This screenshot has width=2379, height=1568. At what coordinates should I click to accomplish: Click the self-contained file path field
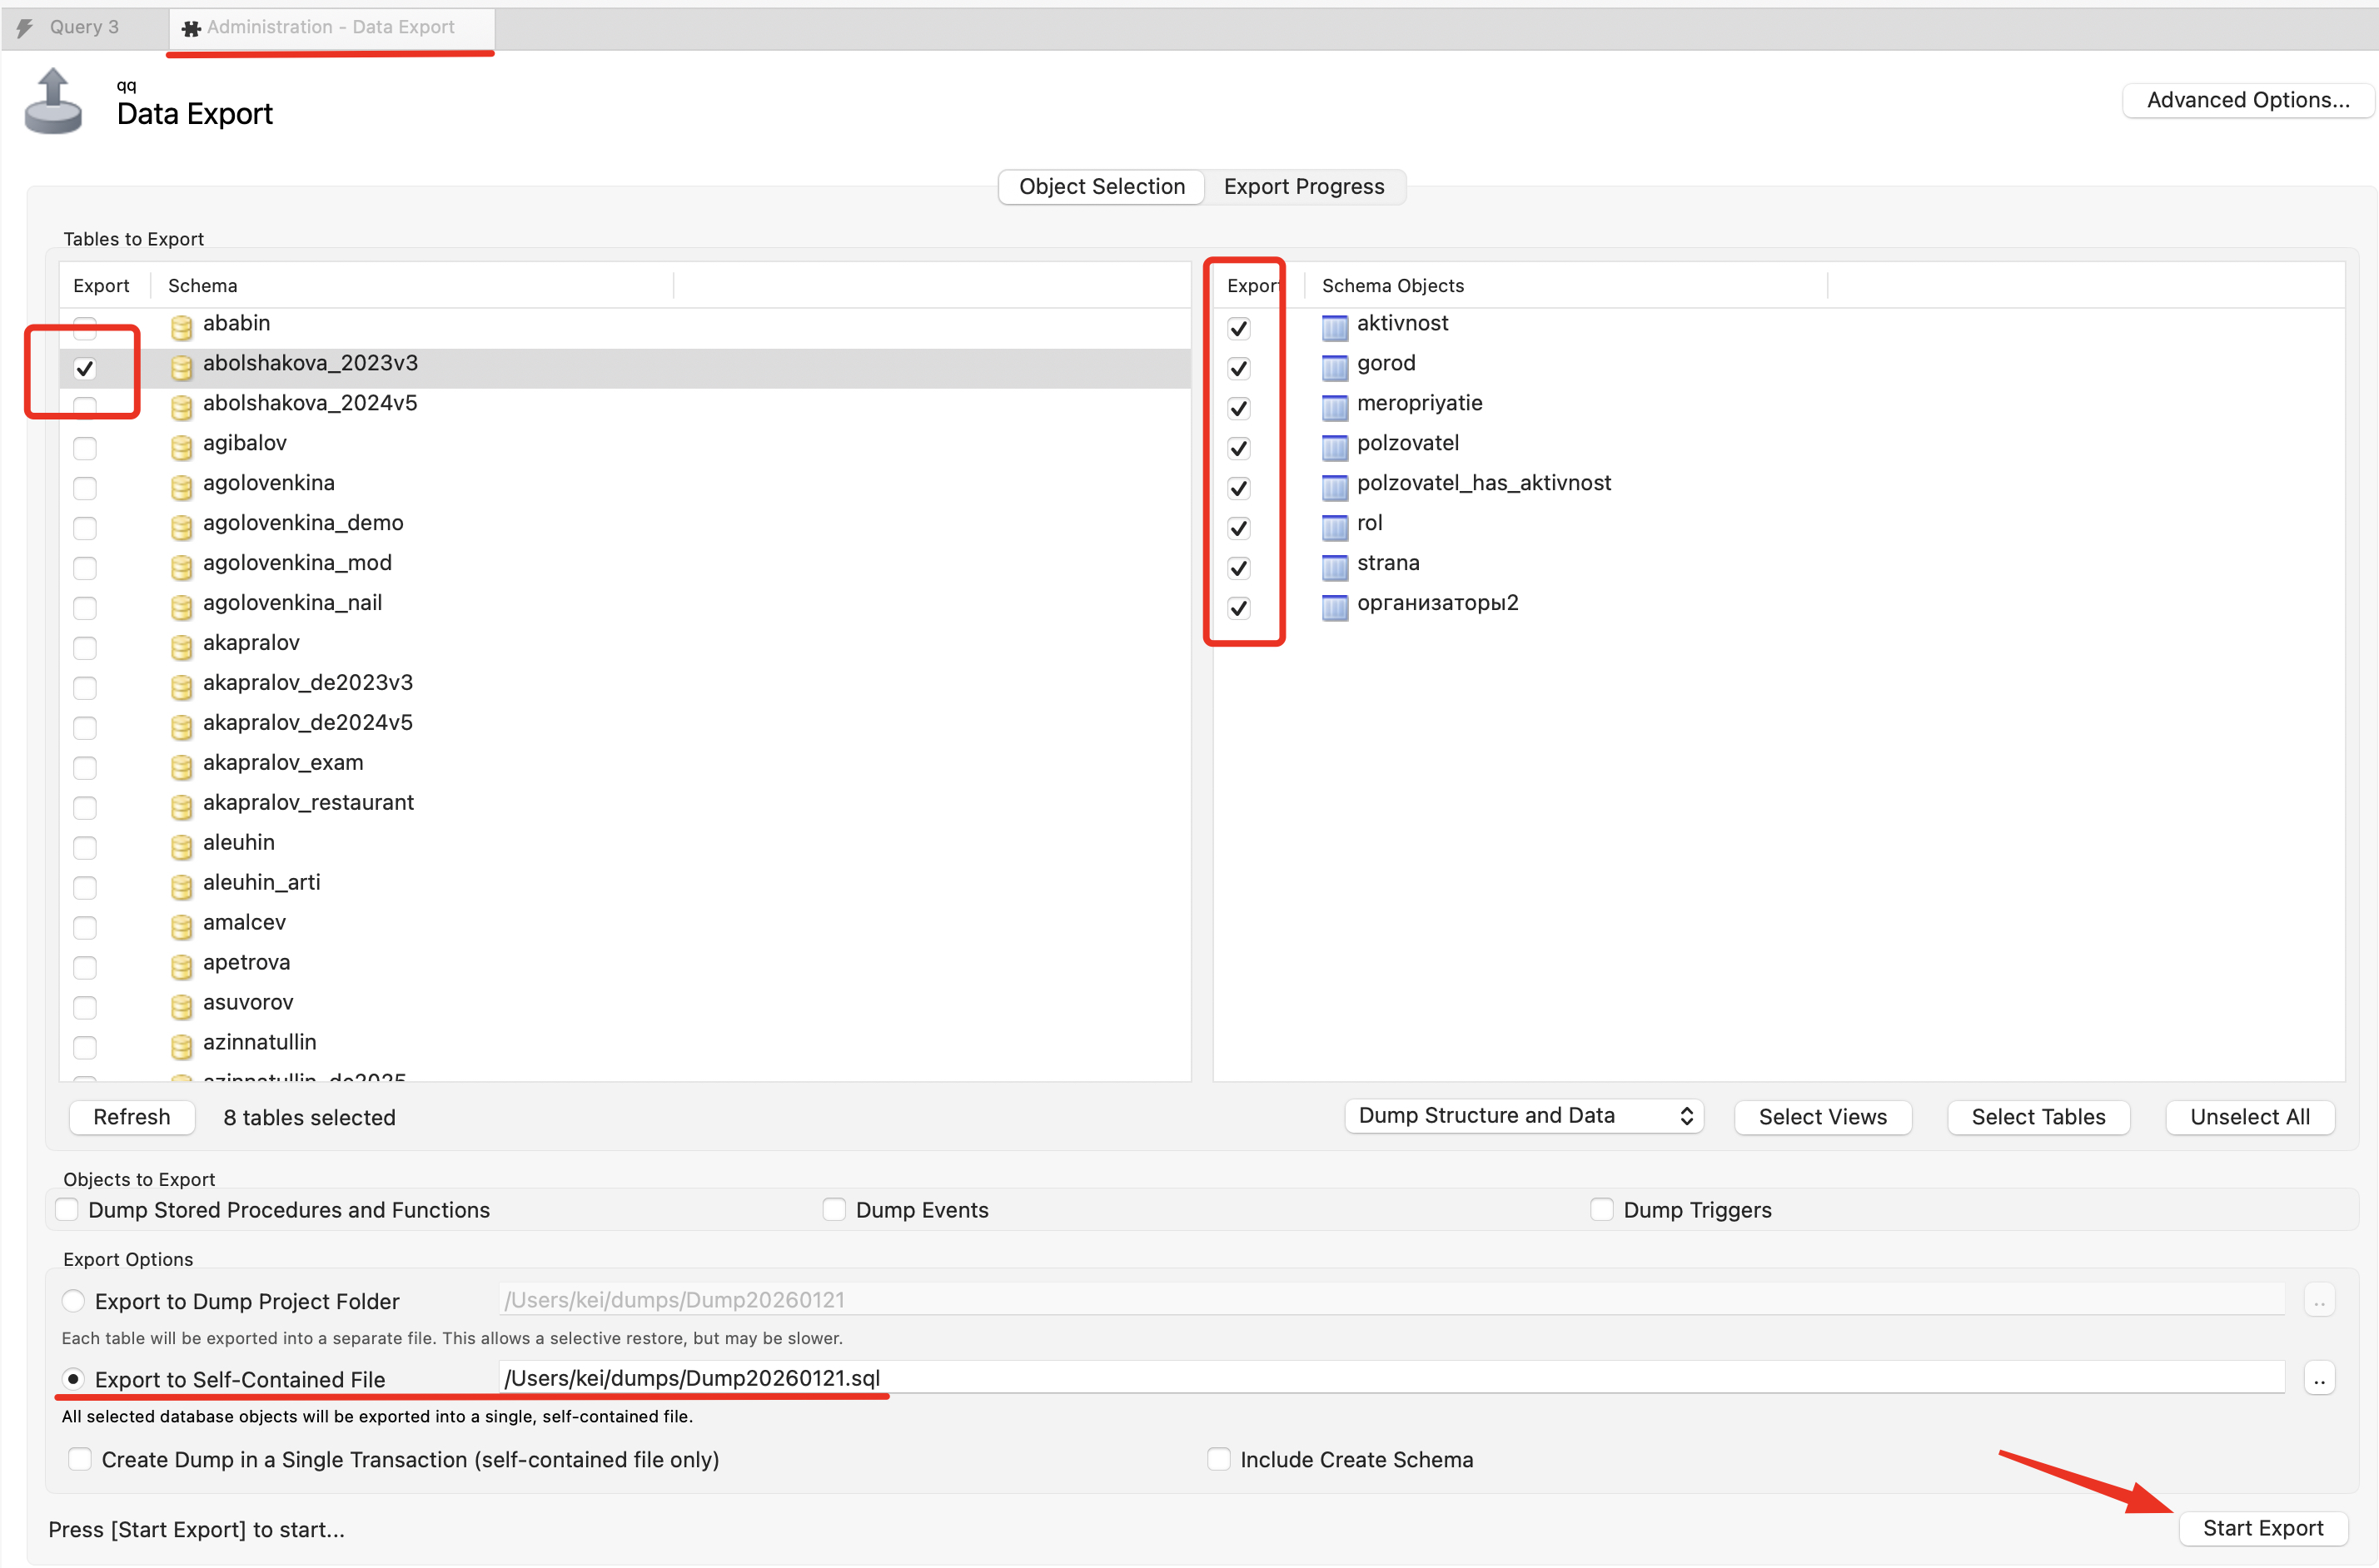click(x=1391, y=1378)
